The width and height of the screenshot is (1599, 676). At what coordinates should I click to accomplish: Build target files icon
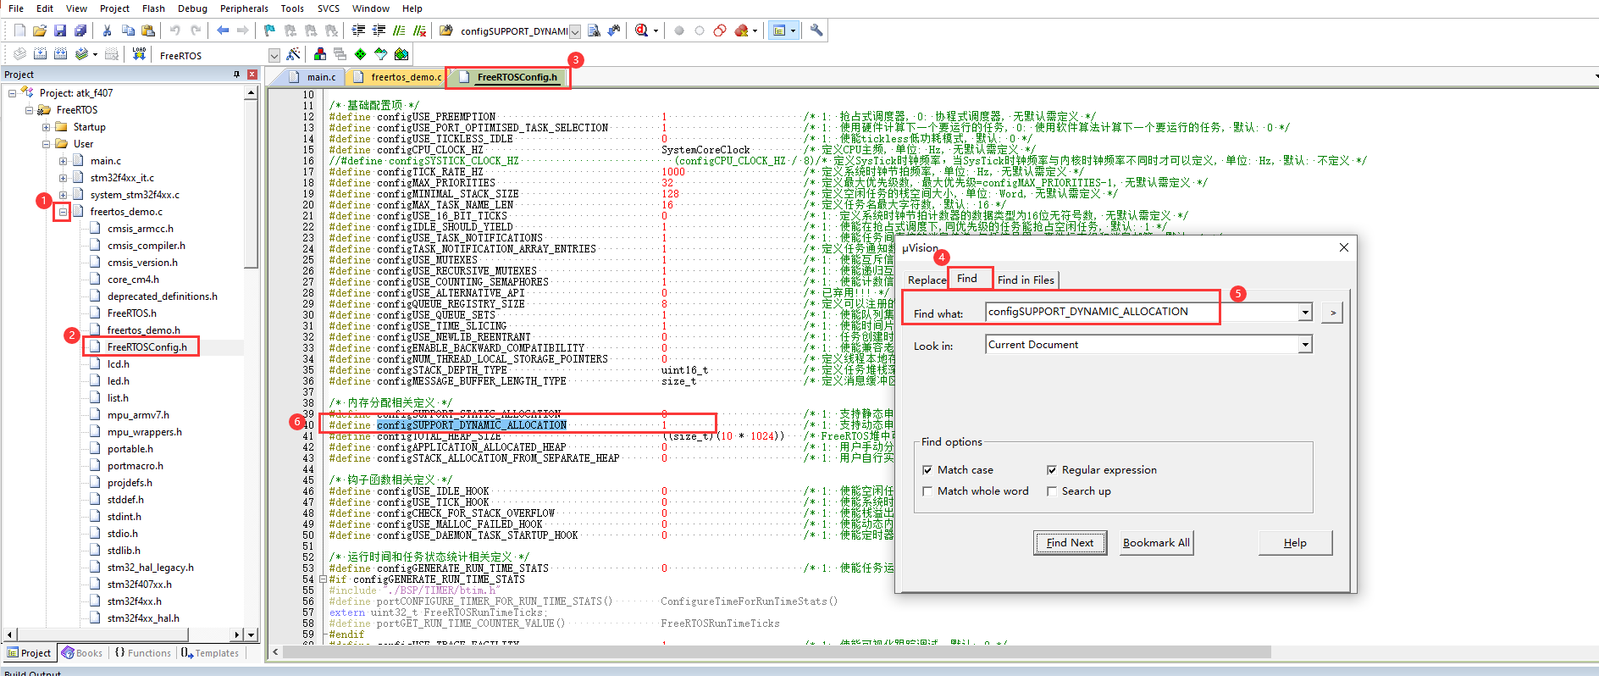[x=40, y=54]
